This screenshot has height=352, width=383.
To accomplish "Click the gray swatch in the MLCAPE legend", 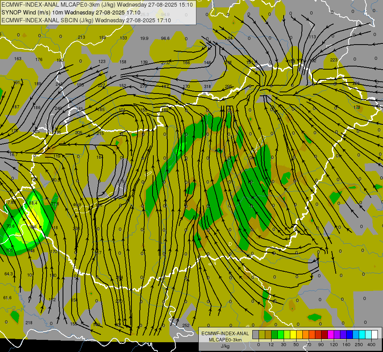I will pyautogui.click(x=256, y=334).
